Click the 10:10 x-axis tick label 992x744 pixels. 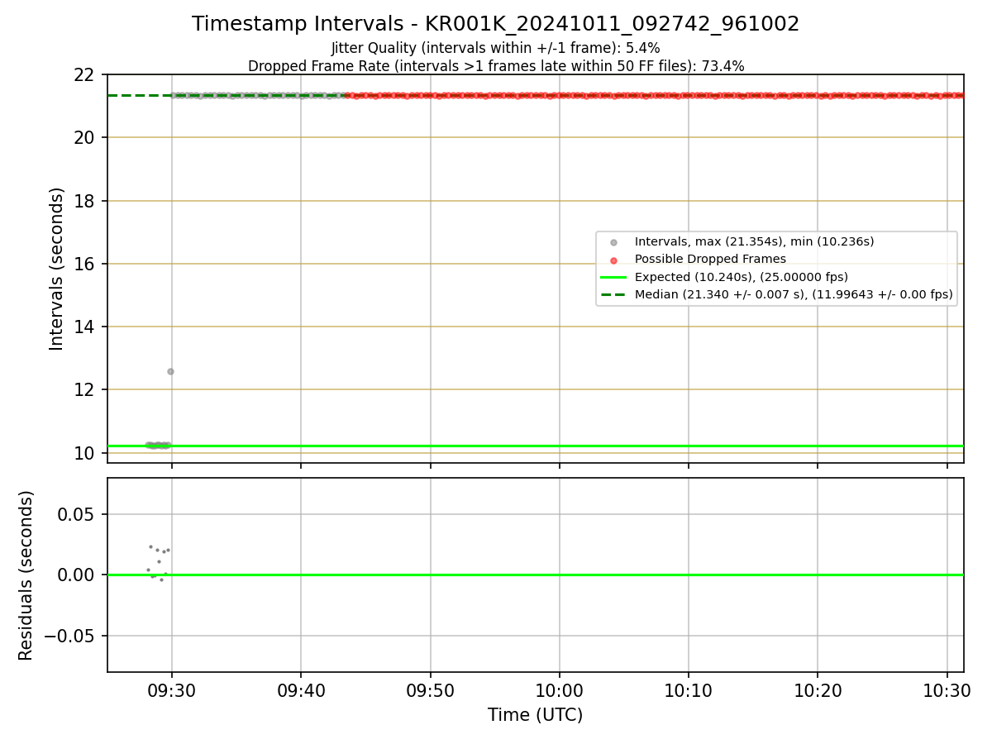click(689, 690)
